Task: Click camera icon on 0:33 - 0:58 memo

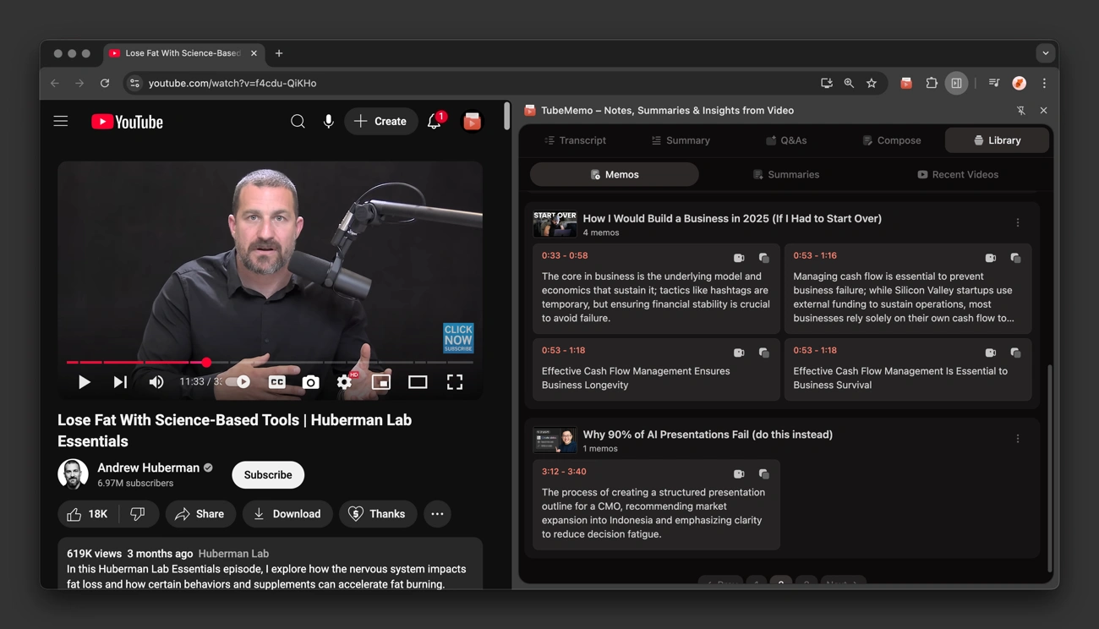Action: [739, 258]
